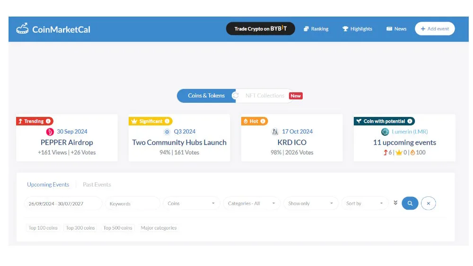Expand more filters with double chevron
This screenshot has height=266, width=473.
395,203
